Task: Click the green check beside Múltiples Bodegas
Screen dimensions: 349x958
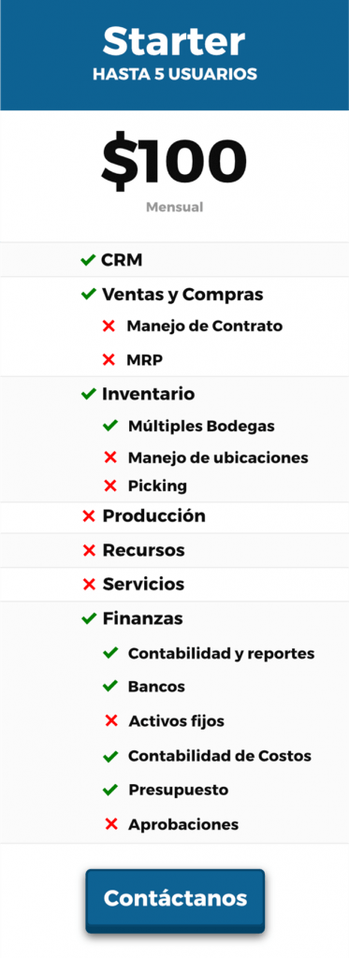Action: click(x=110, y=426)
